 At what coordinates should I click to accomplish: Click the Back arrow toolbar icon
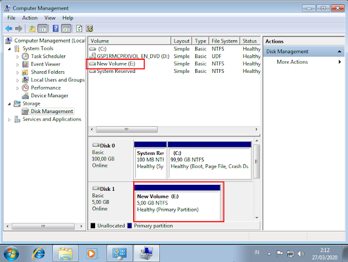[9, 29]
